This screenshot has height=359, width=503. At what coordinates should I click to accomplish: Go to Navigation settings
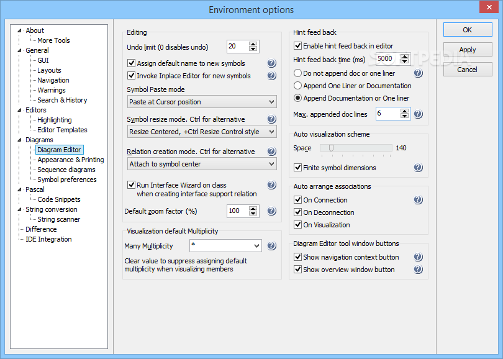(53, 80)
